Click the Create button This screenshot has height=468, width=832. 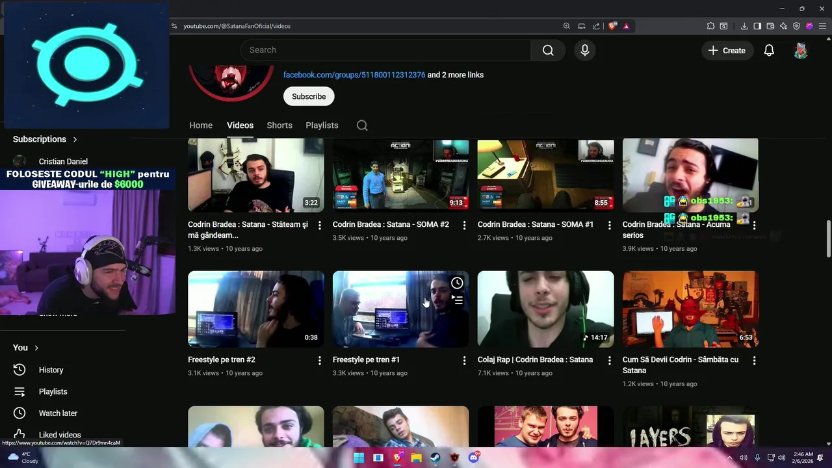(727, 50)
